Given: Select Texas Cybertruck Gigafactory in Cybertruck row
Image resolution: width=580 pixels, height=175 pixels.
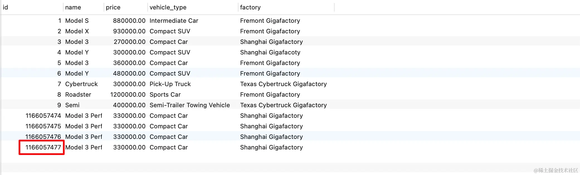Looking at the screenshot, I should 283,84.
